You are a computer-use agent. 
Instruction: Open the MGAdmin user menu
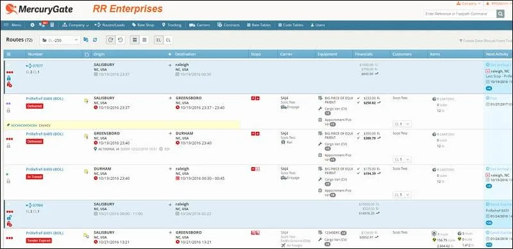[x=500, y=3]
